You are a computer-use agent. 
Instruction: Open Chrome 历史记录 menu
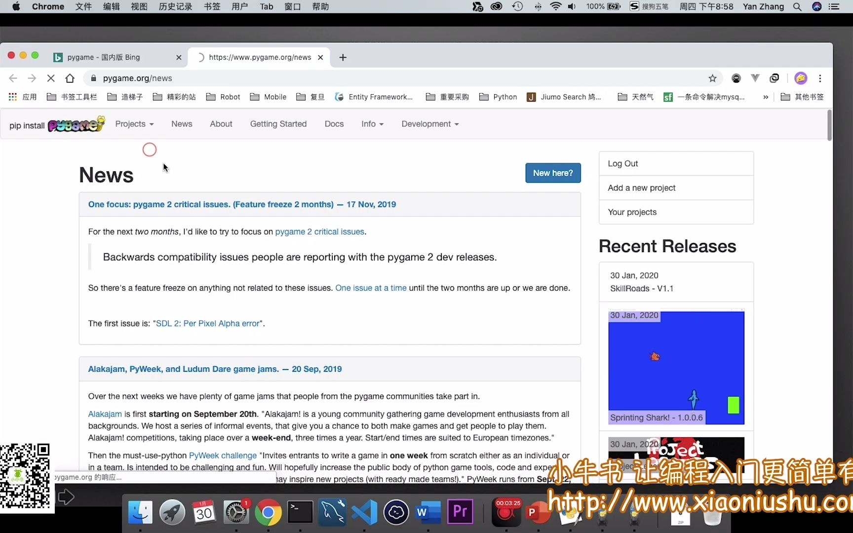(x=175, y=6)
